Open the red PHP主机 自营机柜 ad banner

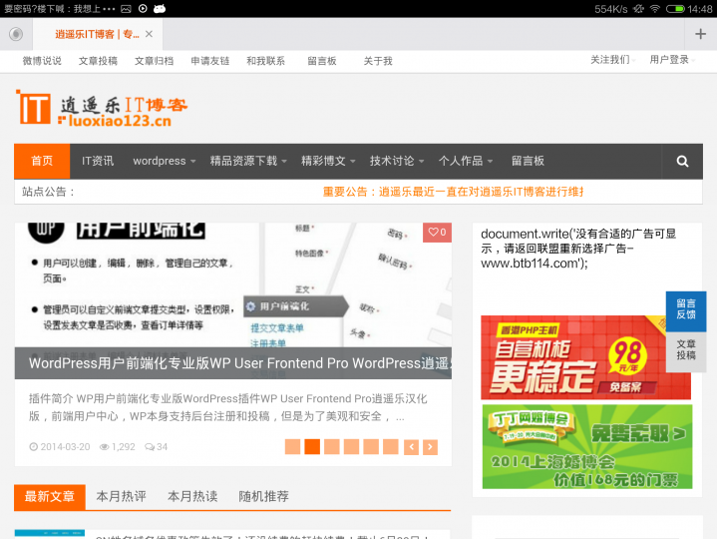pyautogui.click(x=585, y=357)
